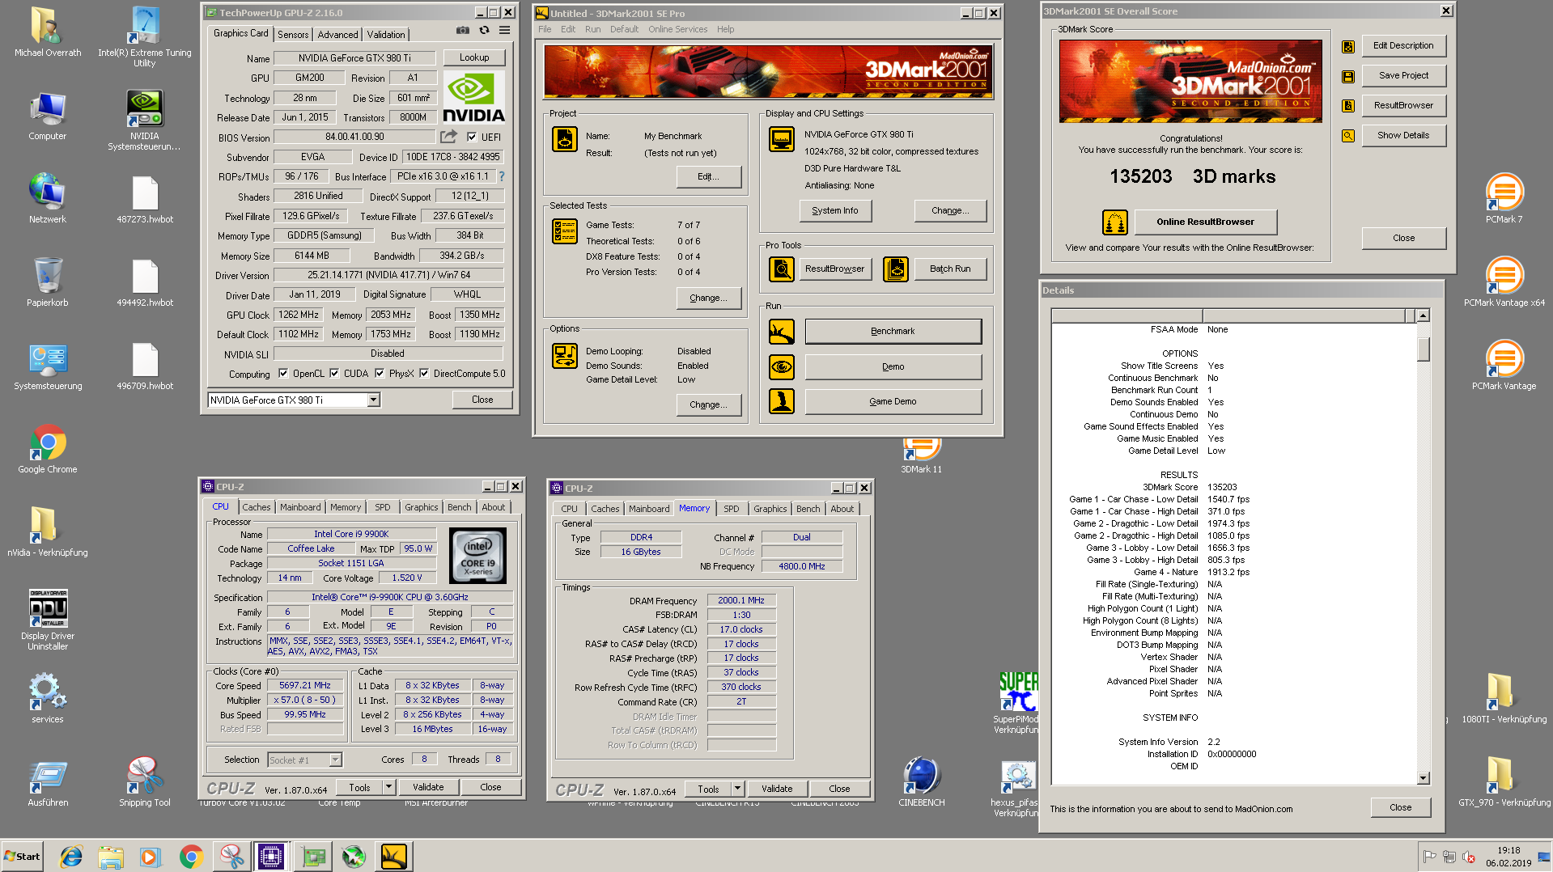Image resolution: width=1553 pixels, height=872 pixels.
Task: Open the Socket #1 selection dropdown
Action: (335, 760)
